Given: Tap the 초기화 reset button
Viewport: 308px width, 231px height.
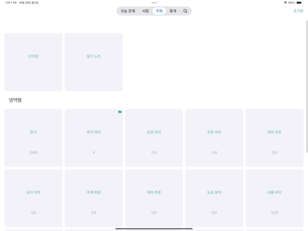Looking at the screenshot, I should click(x=298, y=11).
